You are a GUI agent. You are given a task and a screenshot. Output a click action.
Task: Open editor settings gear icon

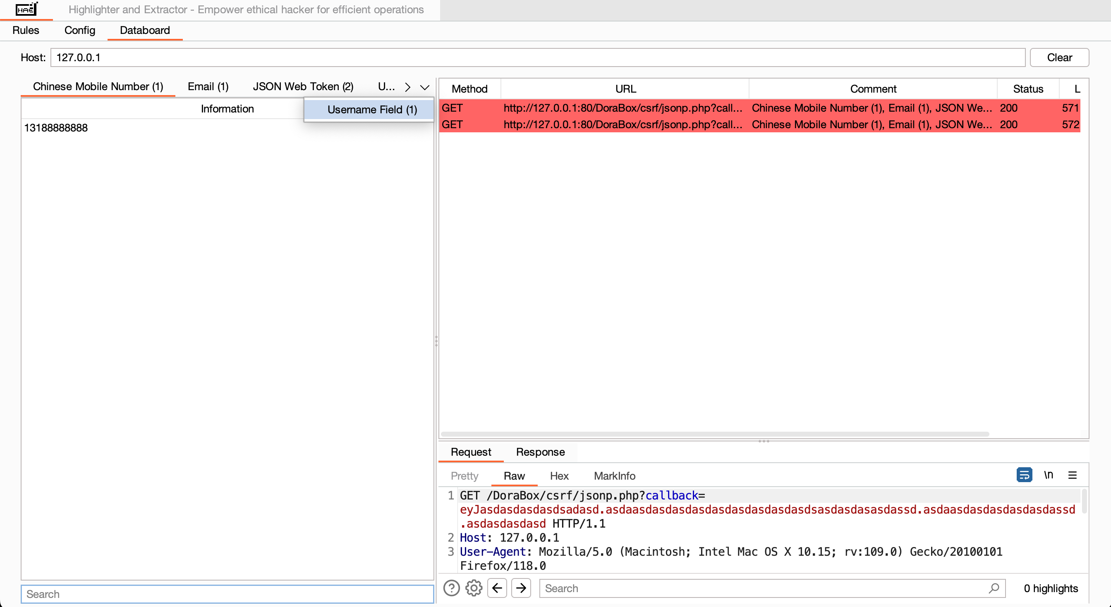pyautogui.click(x=474, y=588)
